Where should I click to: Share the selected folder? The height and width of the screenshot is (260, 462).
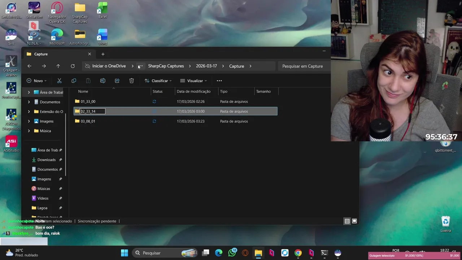click(117, 81)
